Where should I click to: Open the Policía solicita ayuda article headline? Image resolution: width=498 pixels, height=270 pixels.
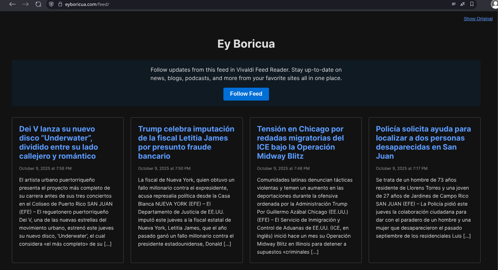point(424,143)
